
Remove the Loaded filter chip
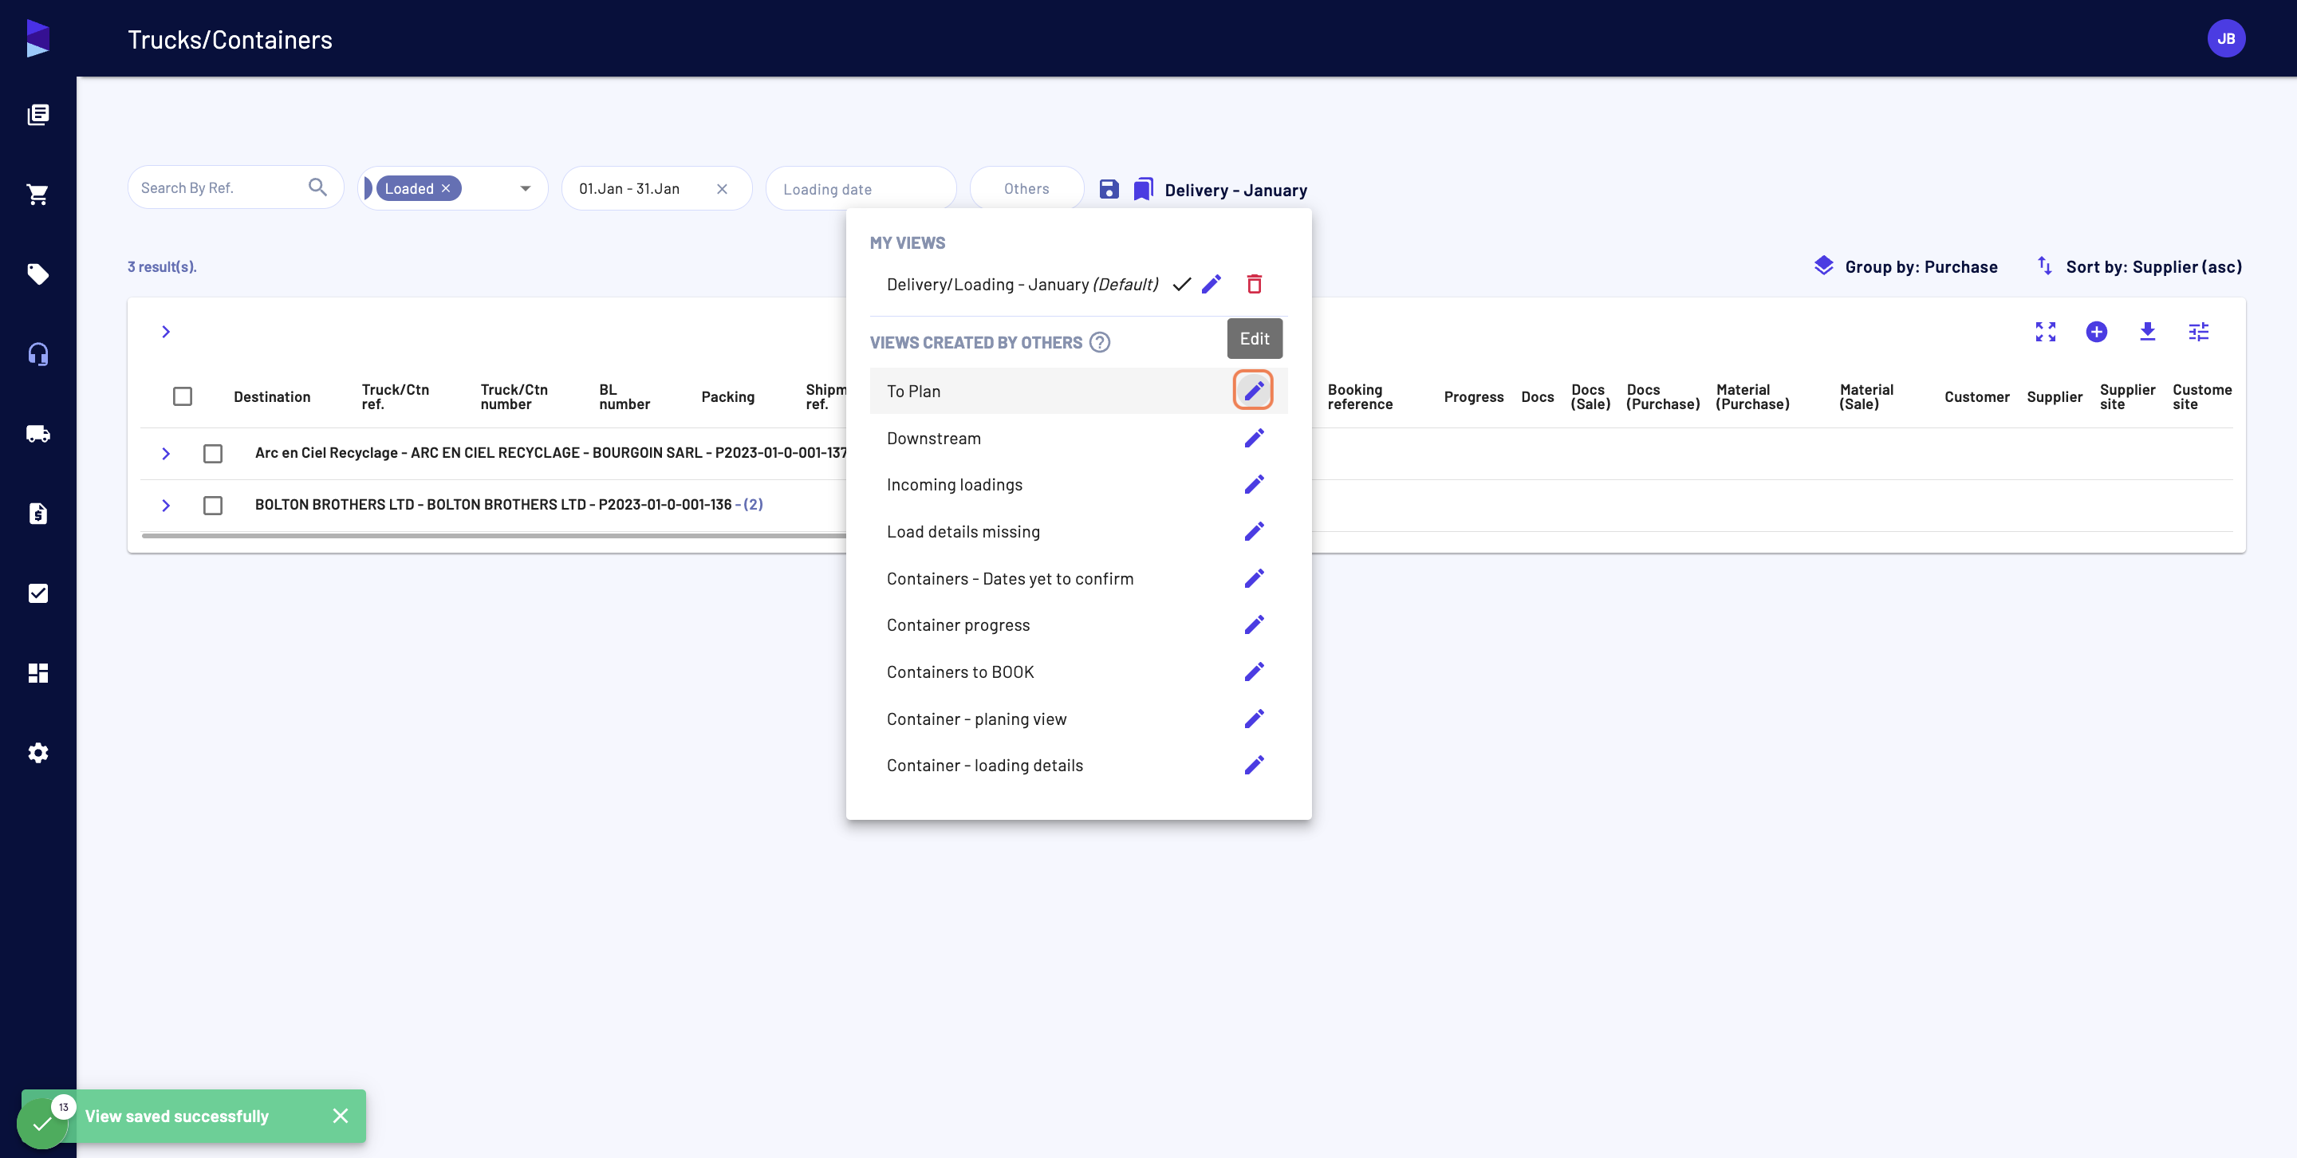(x=446, y=188)
